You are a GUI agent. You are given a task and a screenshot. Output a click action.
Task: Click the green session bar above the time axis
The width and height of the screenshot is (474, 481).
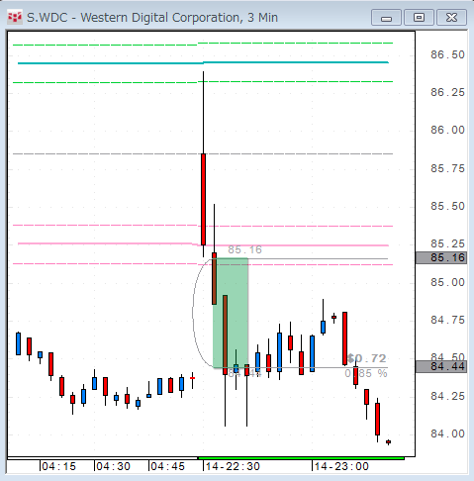(x=301, y=458)
